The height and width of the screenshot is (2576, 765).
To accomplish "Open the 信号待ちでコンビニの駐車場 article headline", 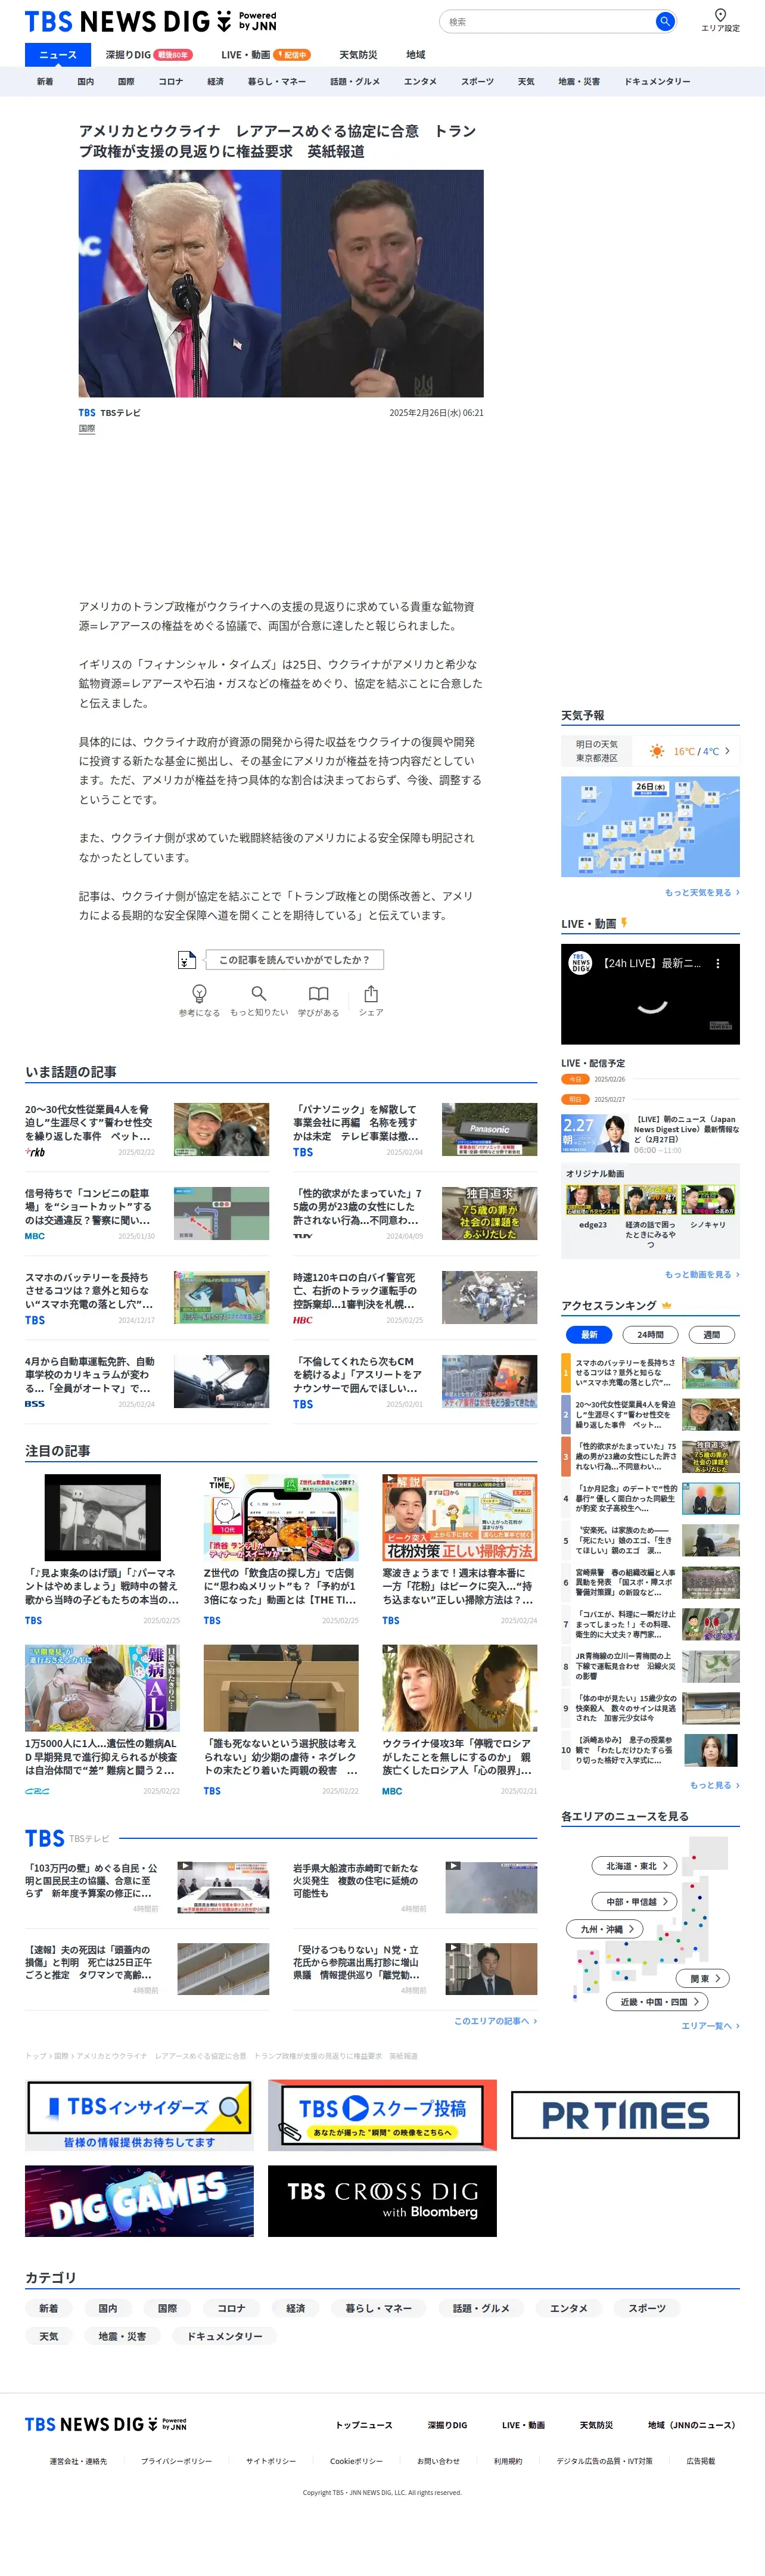I will (89, 1207).
